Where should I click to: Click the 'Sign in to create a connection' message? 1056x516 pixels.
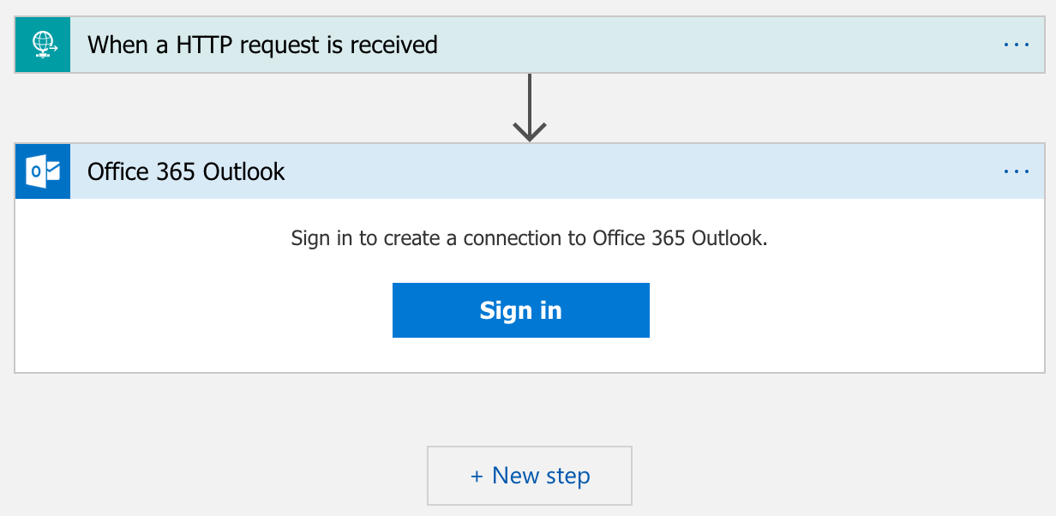(x=529, y=237)
